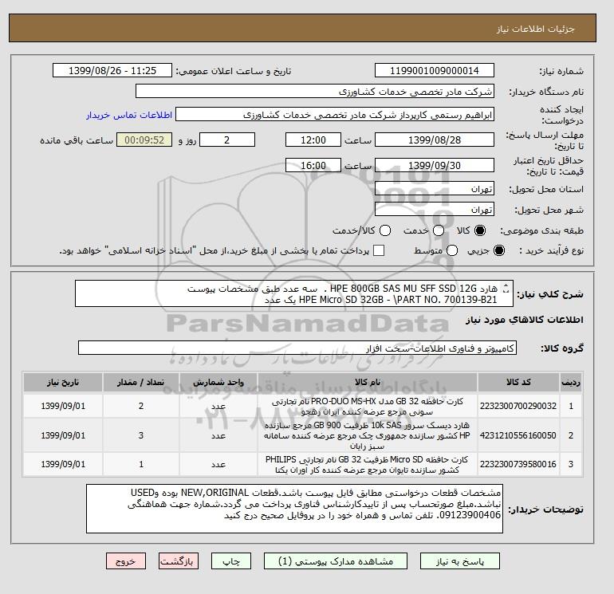
Task: Click the response deadline date 1399/08/28
Action: 435,140
